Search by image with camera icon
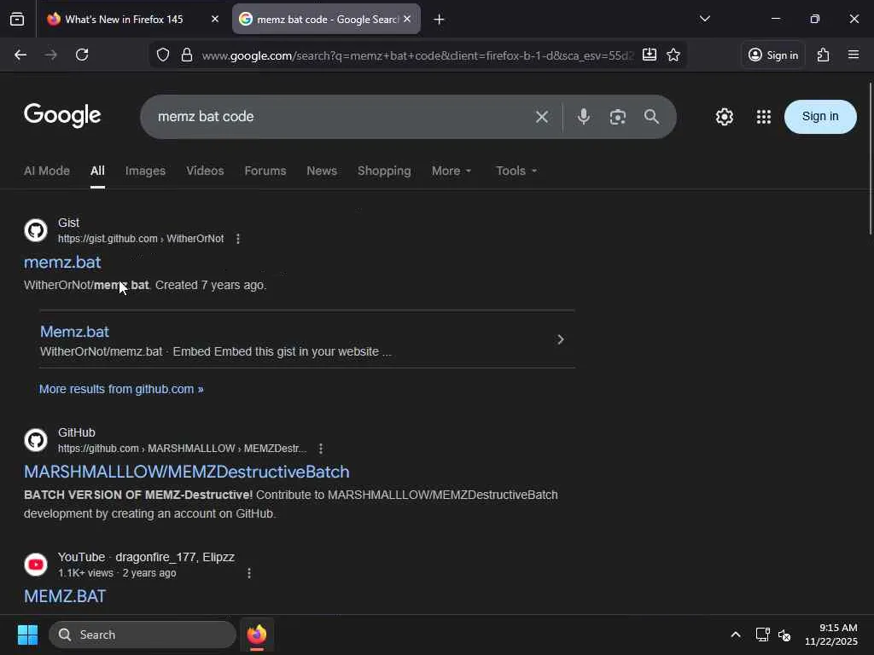The height and width of the screenshot is (655, 874). [x=618, y=117]
